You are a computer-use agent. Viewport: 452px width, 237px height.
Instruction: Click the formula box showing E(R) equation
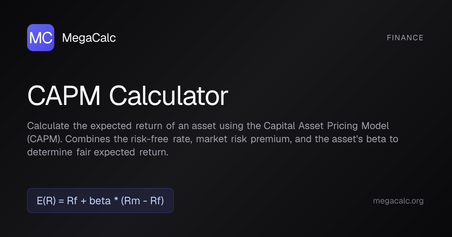pos(100,201)
